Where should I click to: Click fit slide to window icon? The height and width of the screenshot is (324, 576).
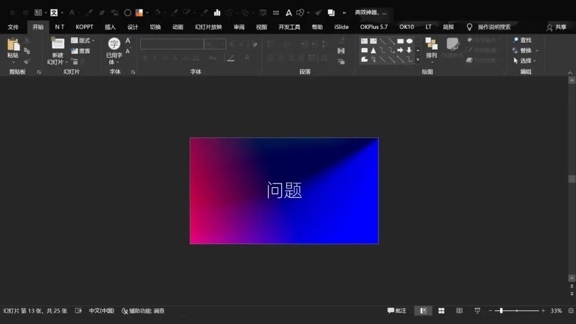[x=571, y=311]
